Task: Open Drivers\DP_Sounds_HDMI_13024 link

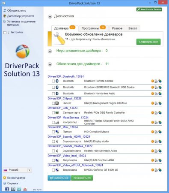Action: pyautogui.click(x=69, y=136)
